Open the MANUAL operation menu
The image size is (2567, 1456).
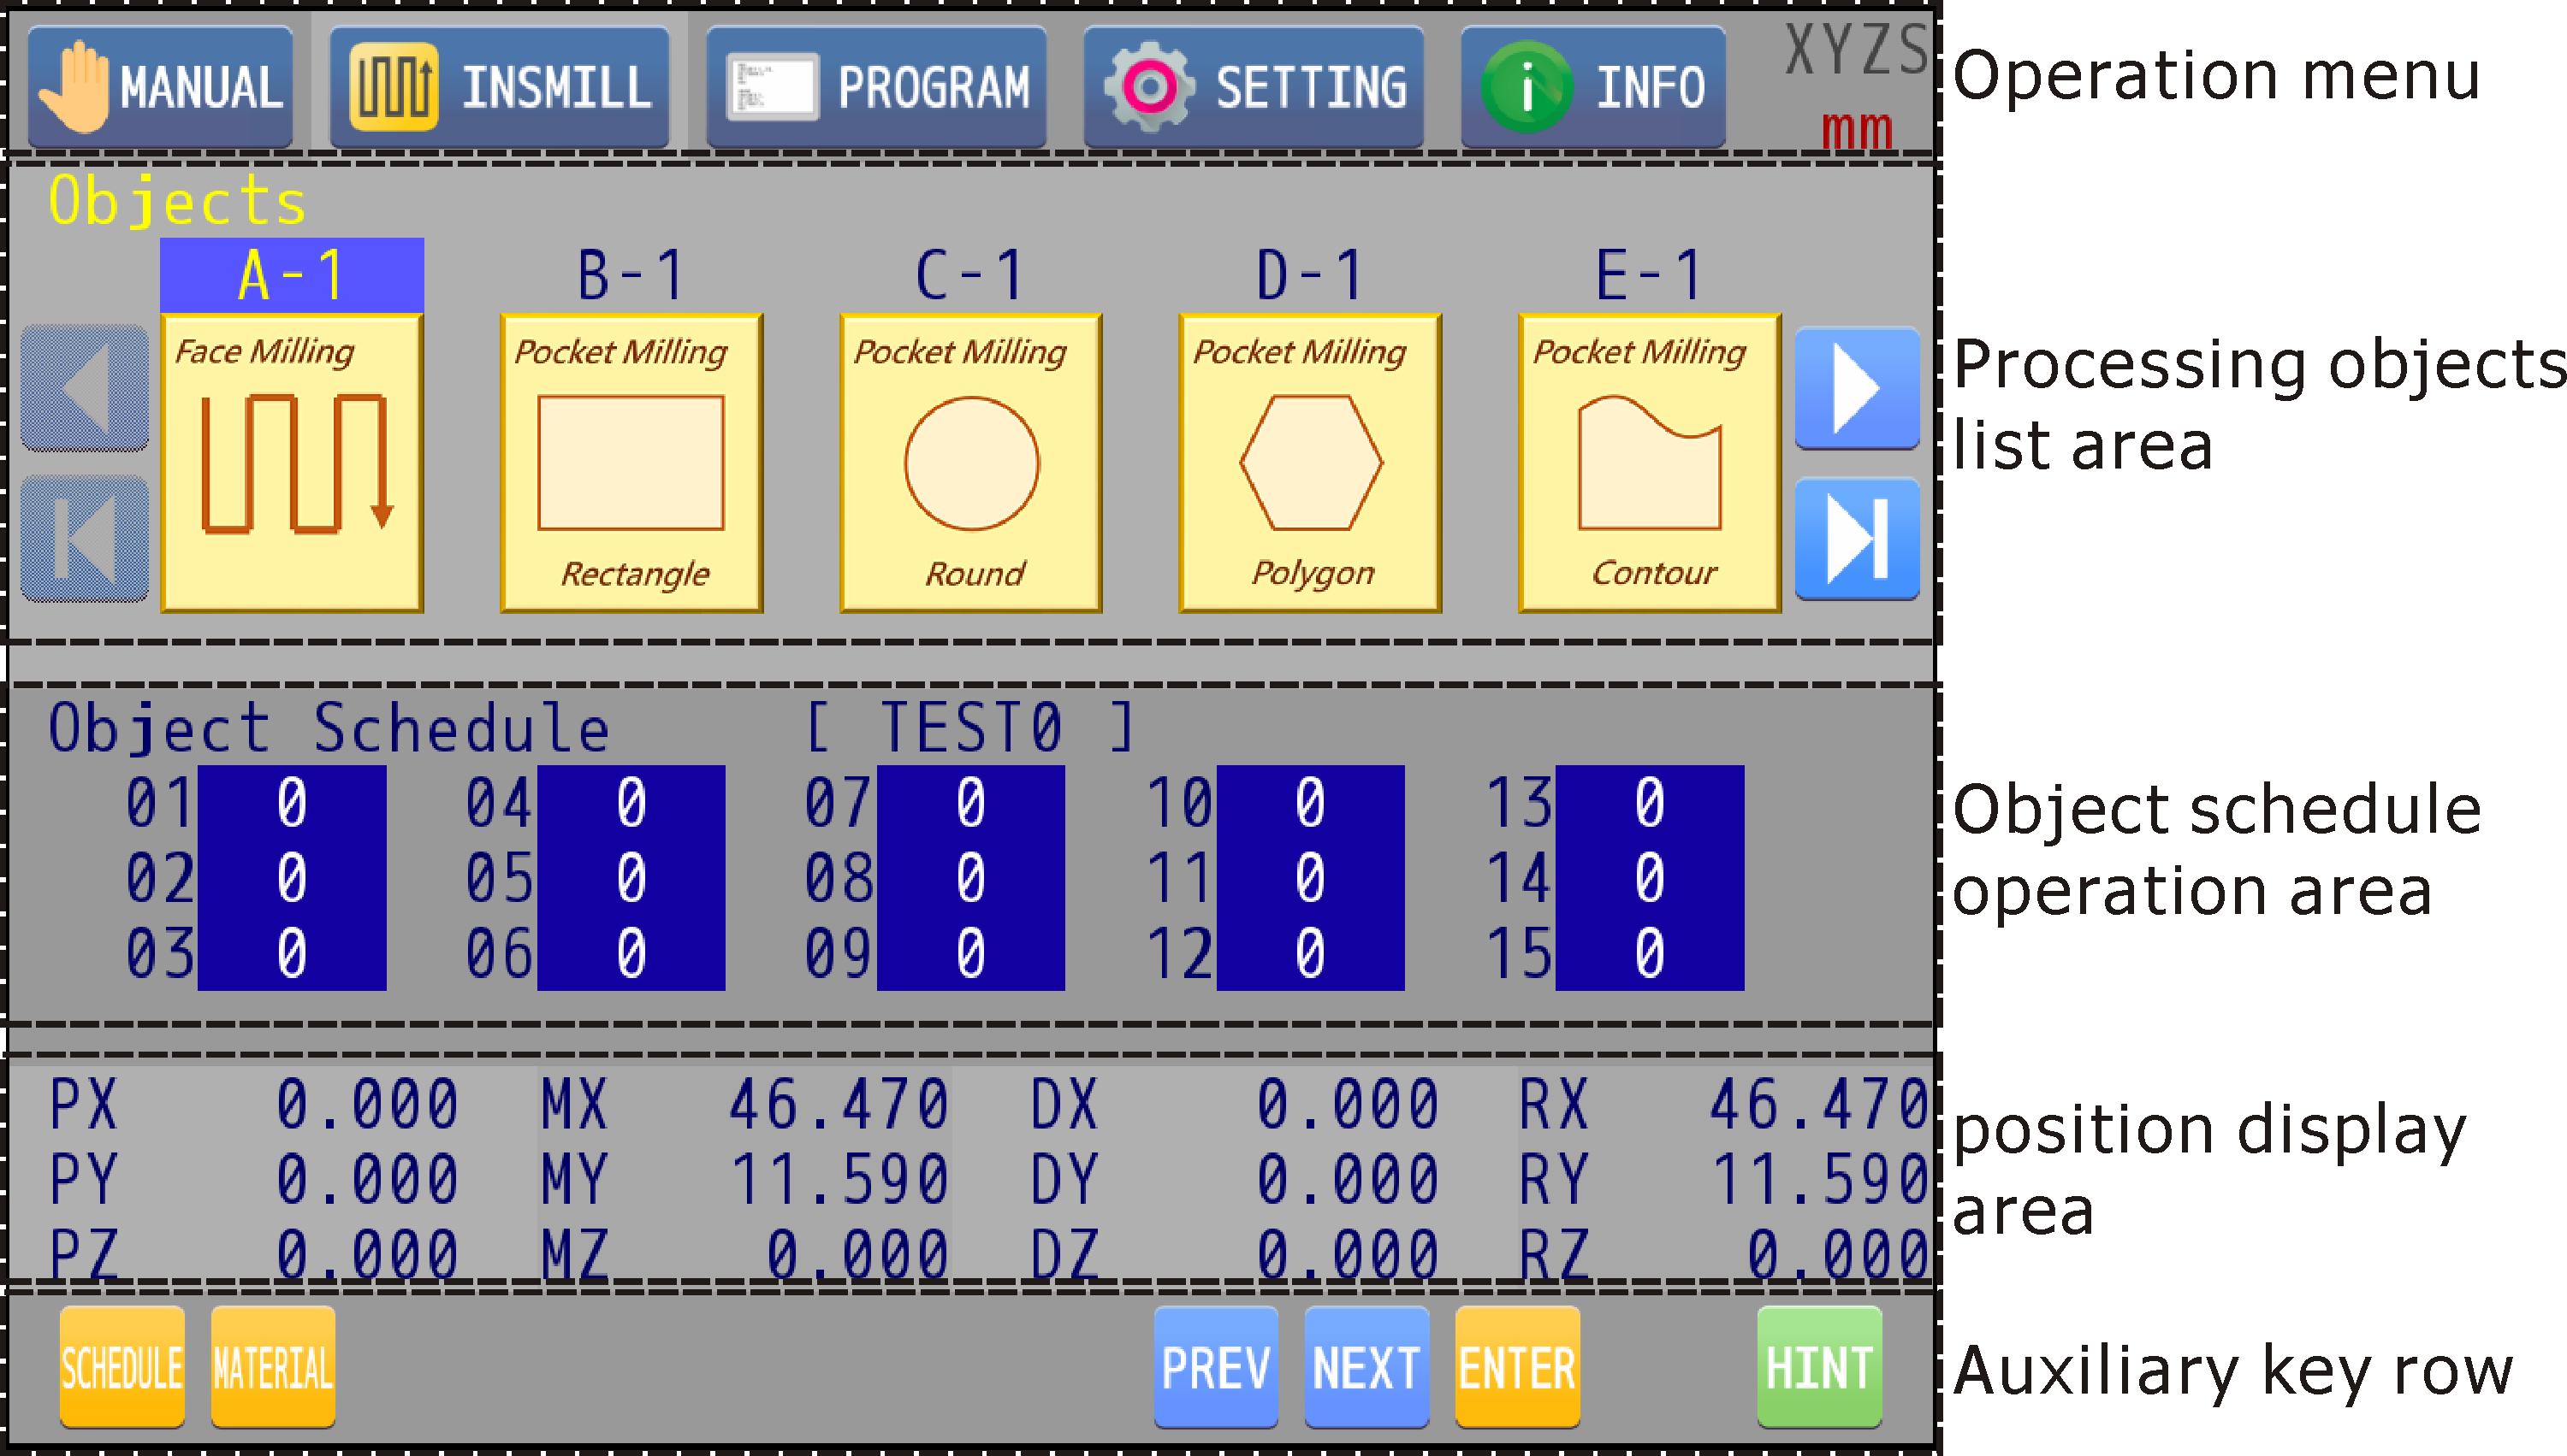pos(160,87)
